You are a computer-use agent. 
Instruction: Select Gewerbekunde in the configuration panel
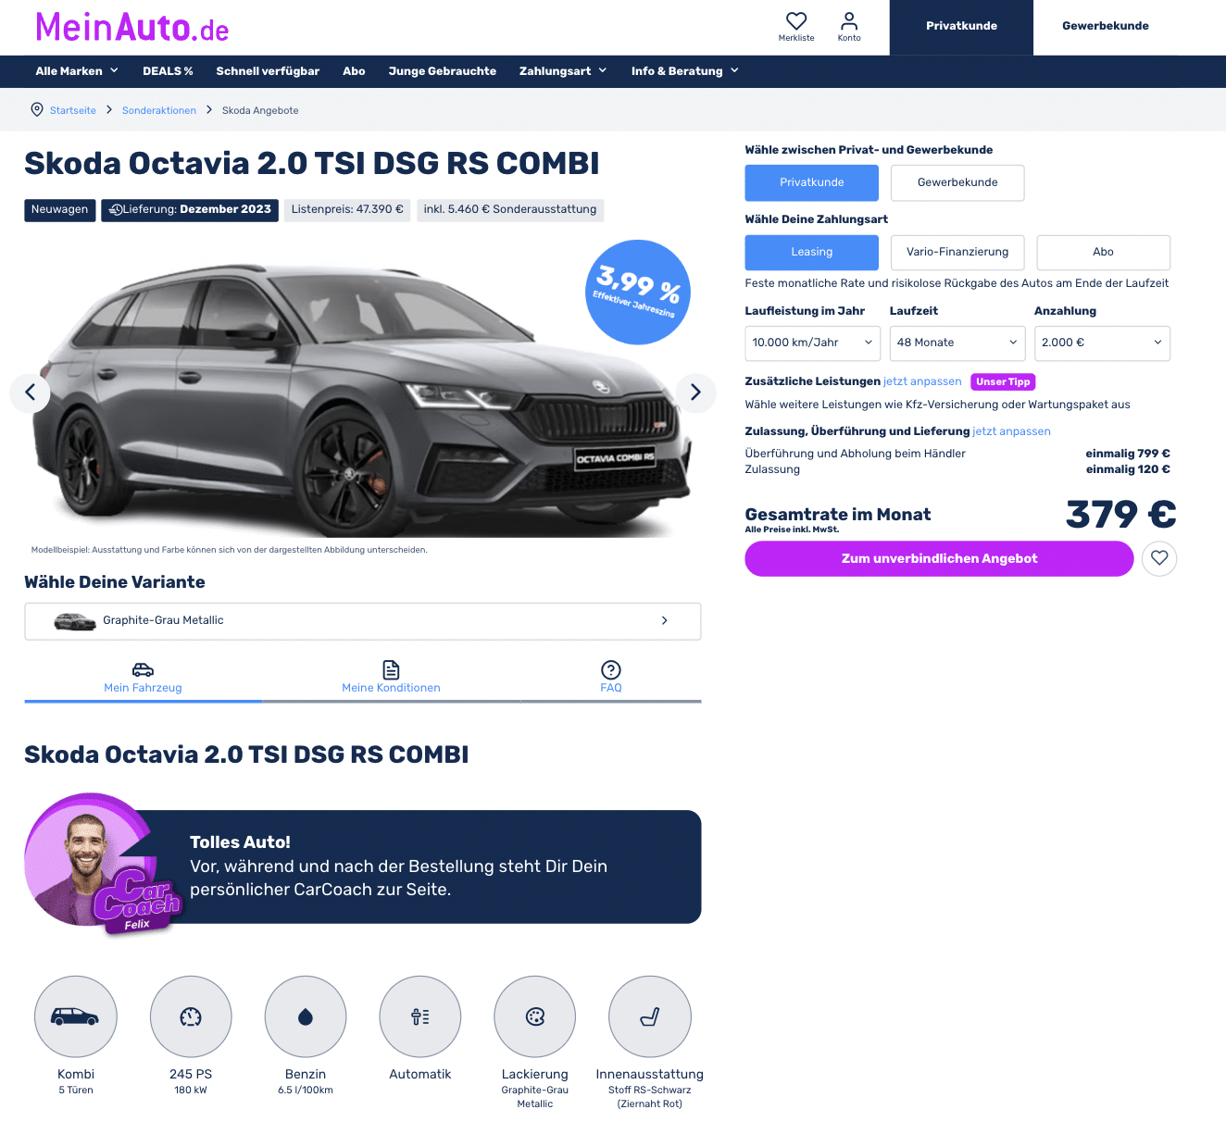(x=957, y=182)
